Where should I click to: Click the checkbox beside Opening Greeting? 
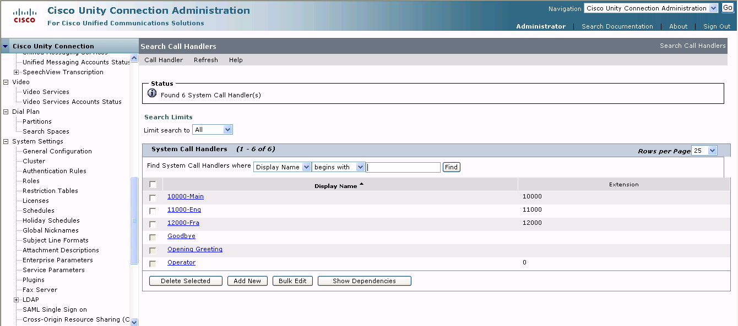point(153,250)
